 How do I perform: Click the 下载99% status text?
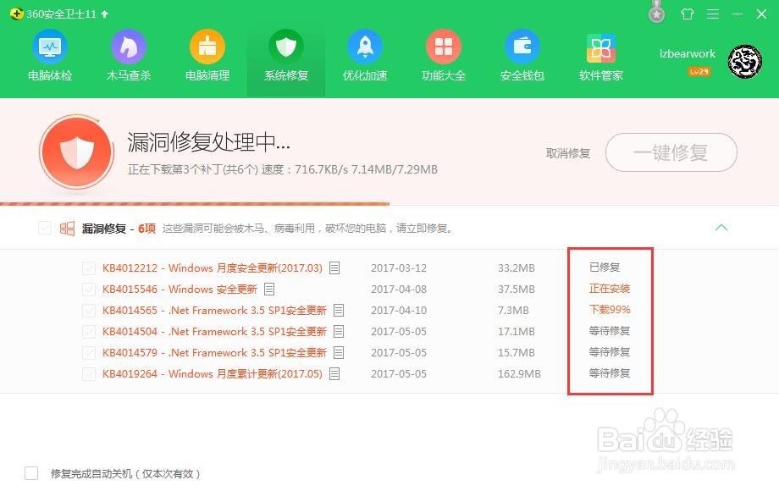pyautogui.click(x=610, y=309)
